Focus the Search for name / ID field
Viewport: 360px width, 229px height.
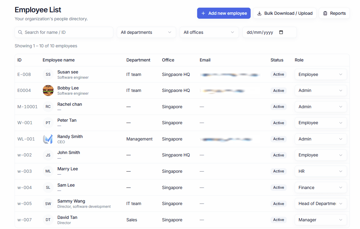[64, 32]
